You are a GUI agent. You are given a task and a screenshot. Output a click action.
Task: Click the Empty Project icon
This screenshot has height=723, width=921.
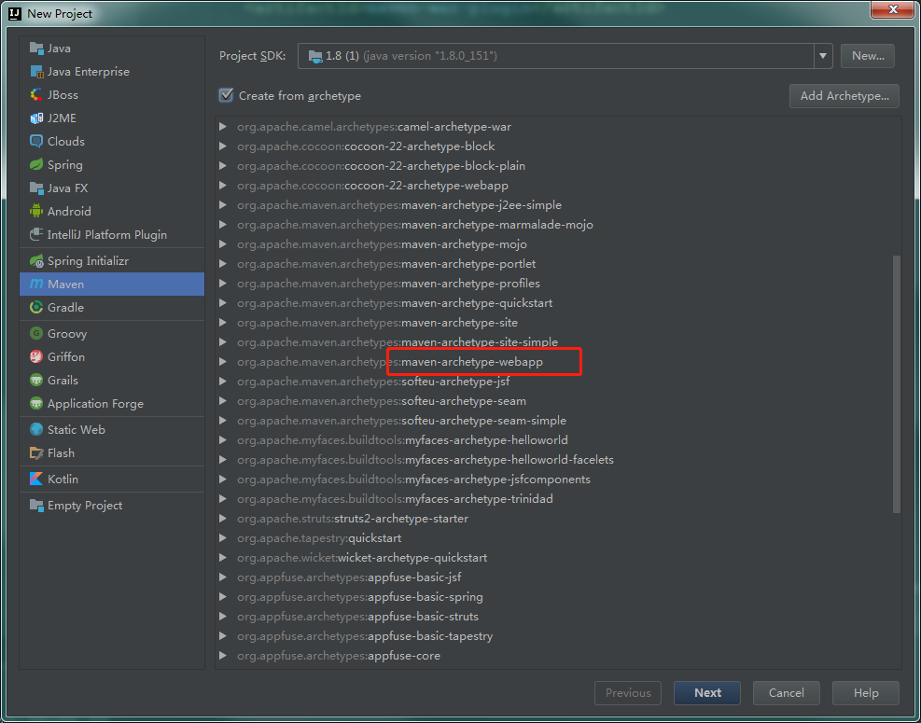pyautogui.click(x=36, y=505)
